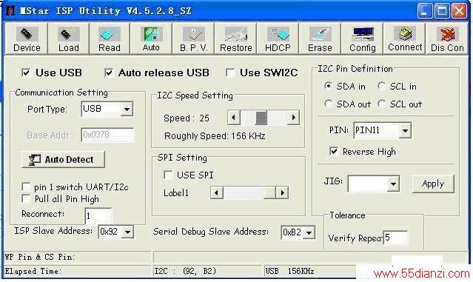Viewport: 473px width, 282px height.
Task: Click the HDCP toolbar icon
Action: point(278,39)
